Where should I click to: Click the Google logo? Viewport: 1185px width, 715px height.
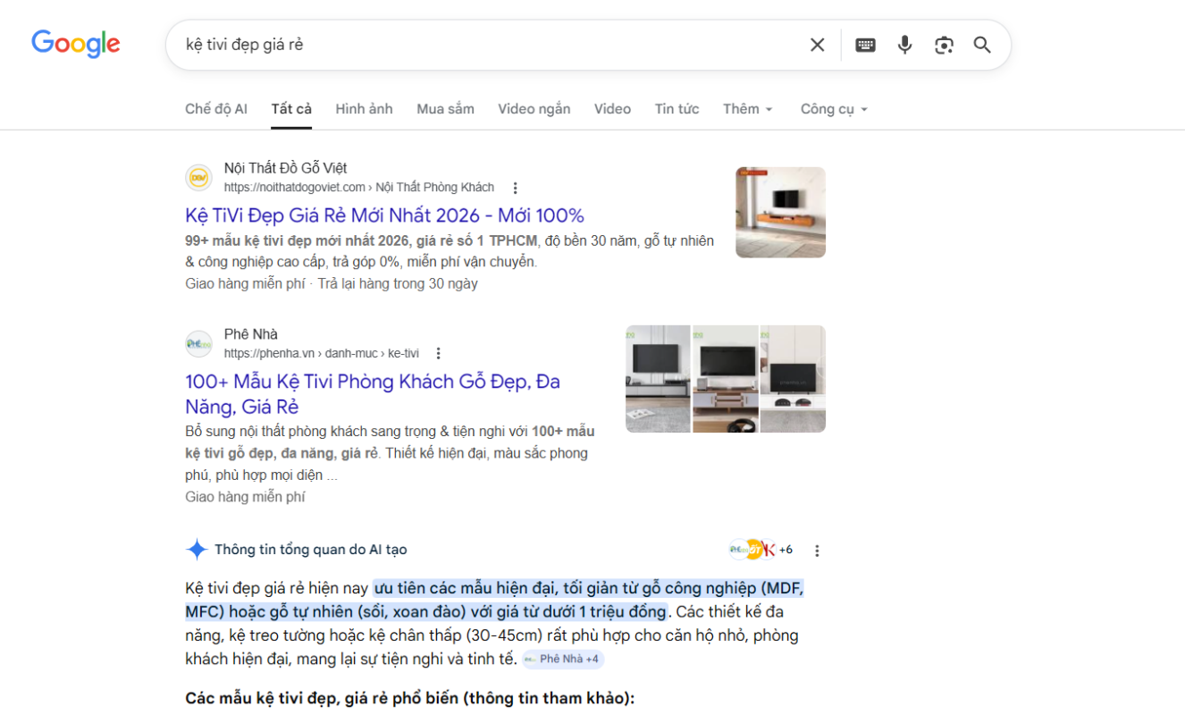click(x=76, y=44)
